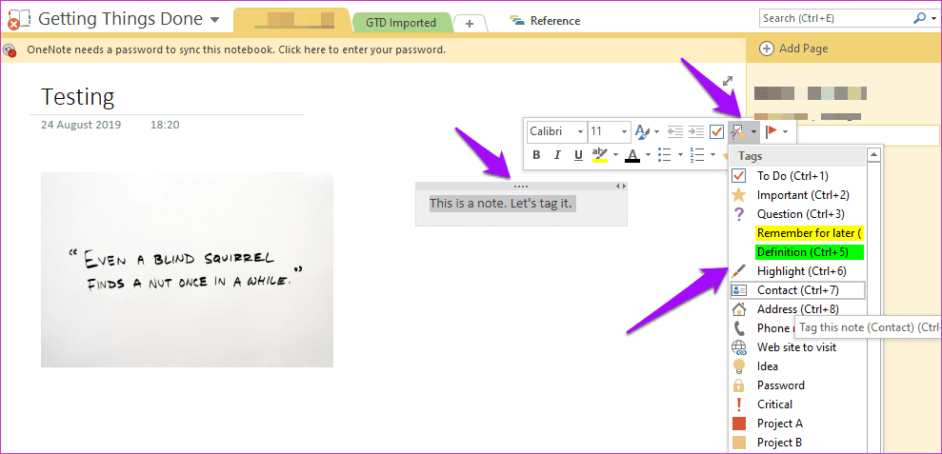Click the Getting Things Done notebook icon
The width and height of the screenshot is (942, 454).
tap(18, 20)
